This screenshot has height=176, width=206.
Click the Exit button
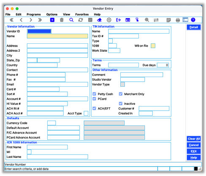click(194, 151)
